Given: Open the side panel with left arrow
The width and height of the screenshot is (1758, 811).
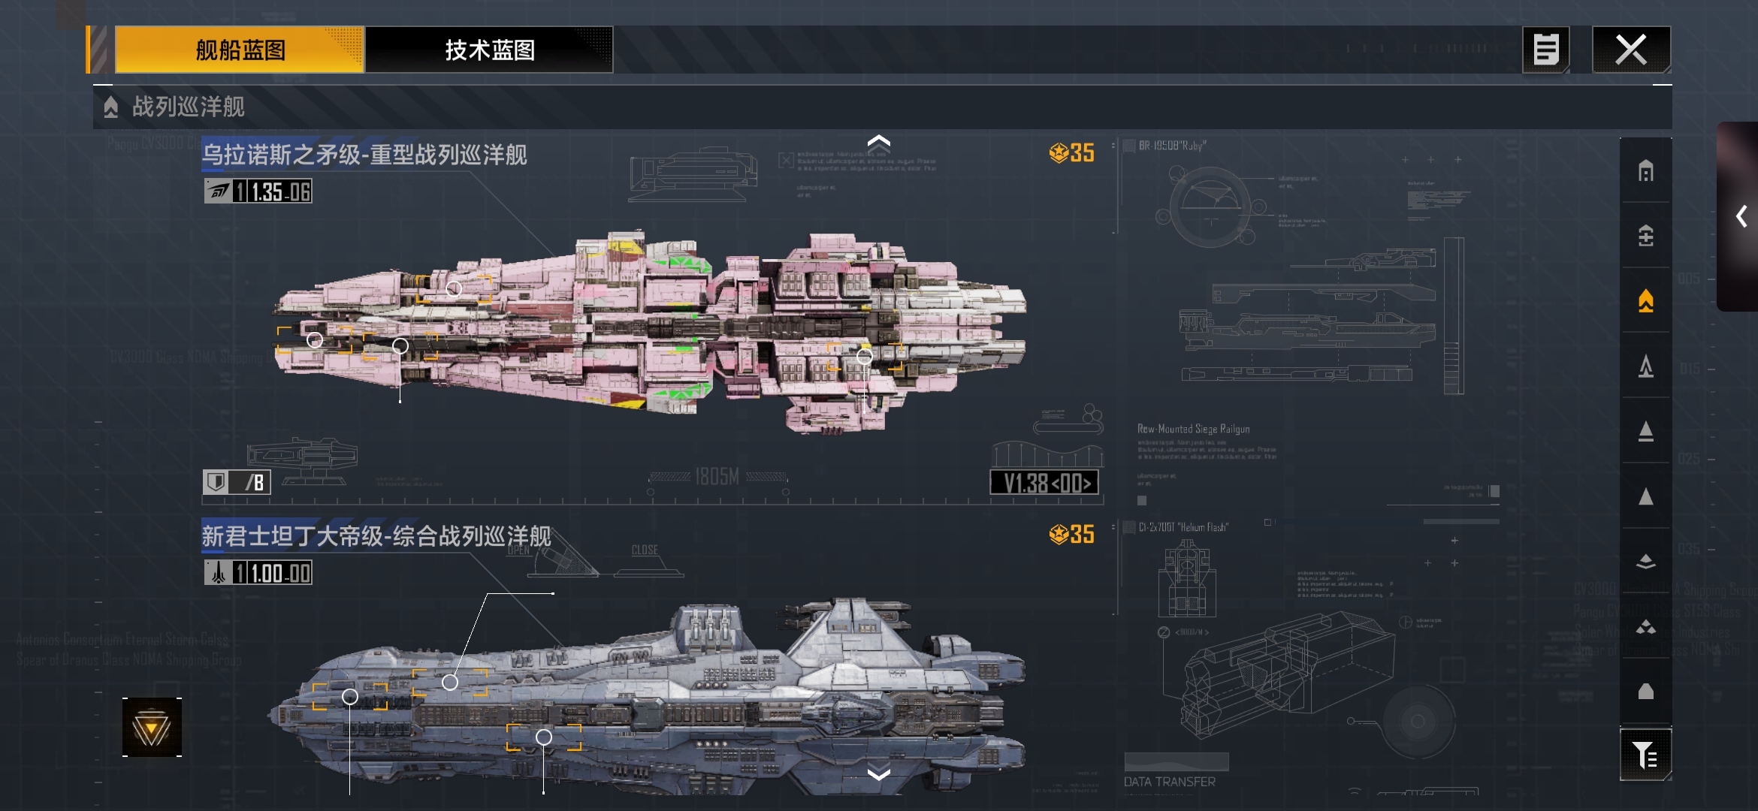Looking at the screenshot, I should [1738, 216].
